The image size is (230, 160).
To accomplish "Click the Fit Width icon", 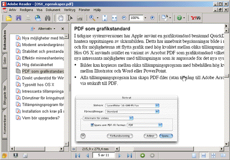I will [114, 18].
